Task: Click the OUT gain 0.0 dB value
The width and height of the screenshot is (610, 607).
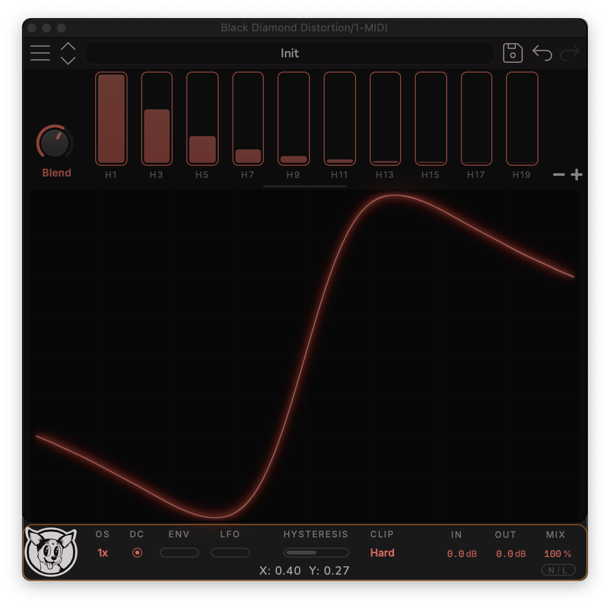Action: tap(511, 554)
